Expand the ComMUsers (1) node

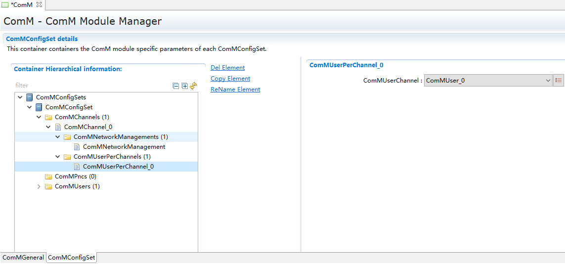[x=39, y=186]
